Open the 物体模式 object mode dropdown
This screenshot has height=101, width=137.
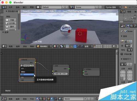44,46
